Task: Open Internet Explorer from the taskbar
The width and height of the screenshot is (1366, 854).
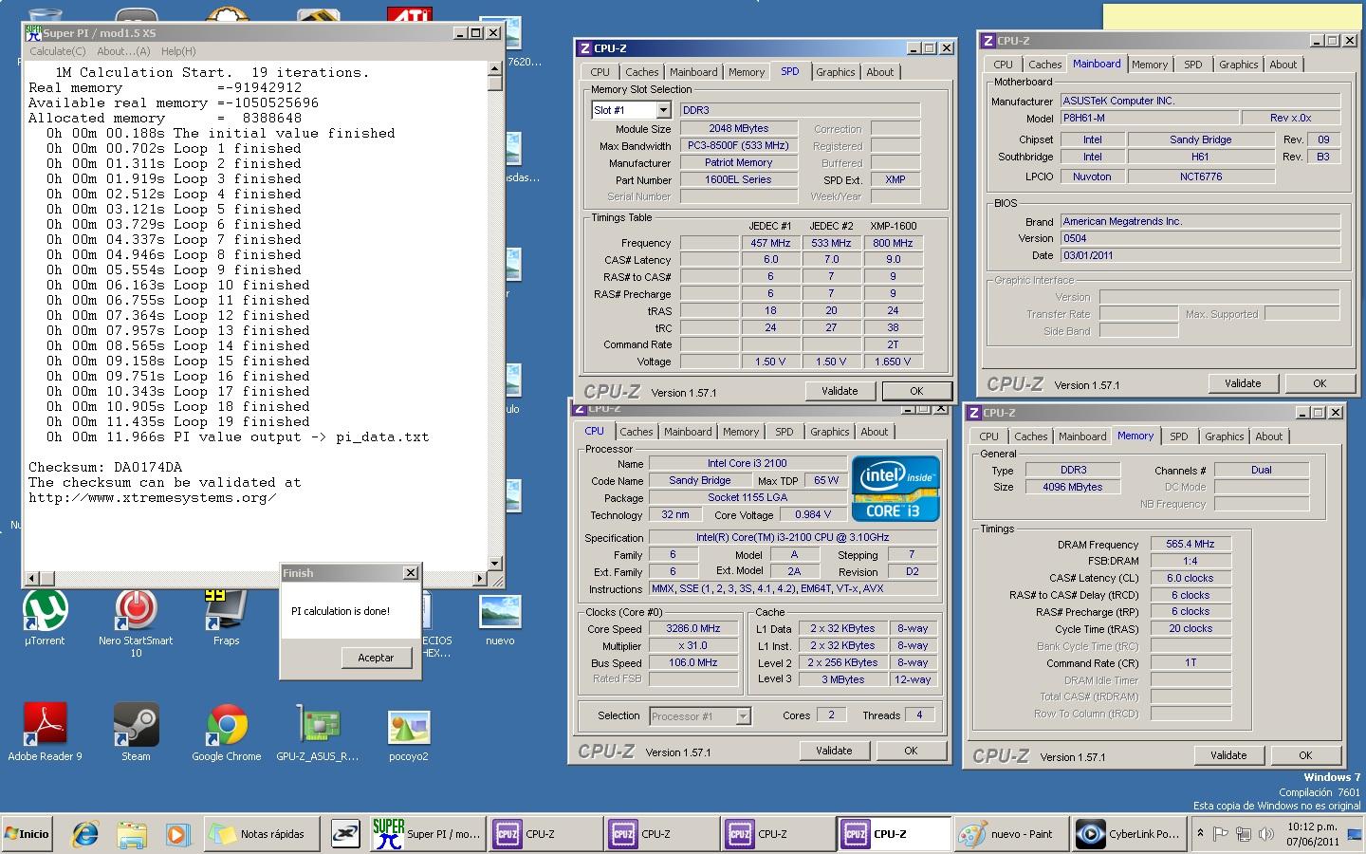Action: point(85,834)
